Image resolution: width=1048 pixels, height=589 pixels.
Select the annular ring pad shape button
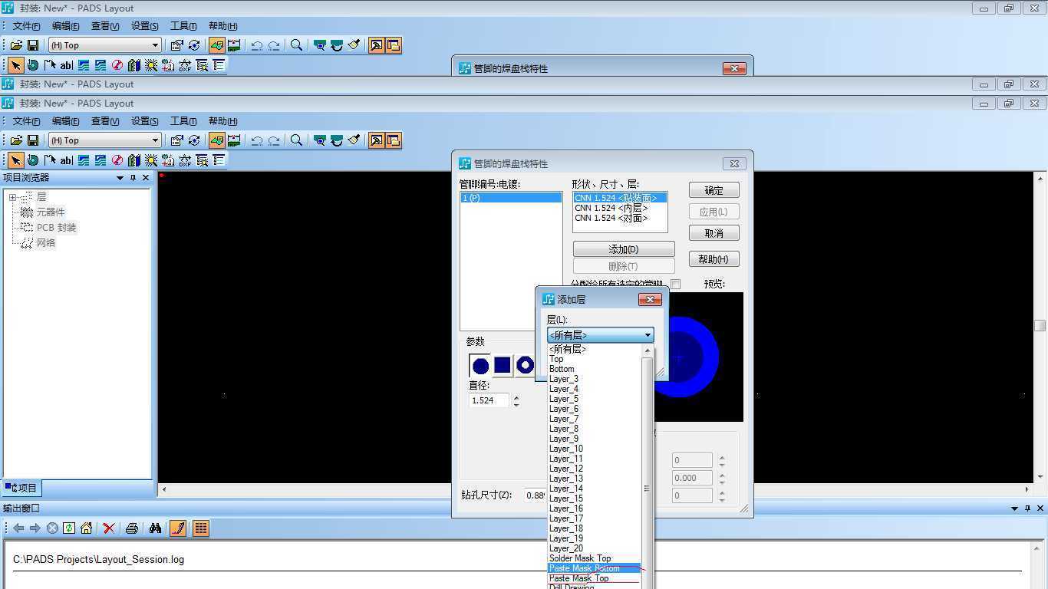(x=525, y=366)
